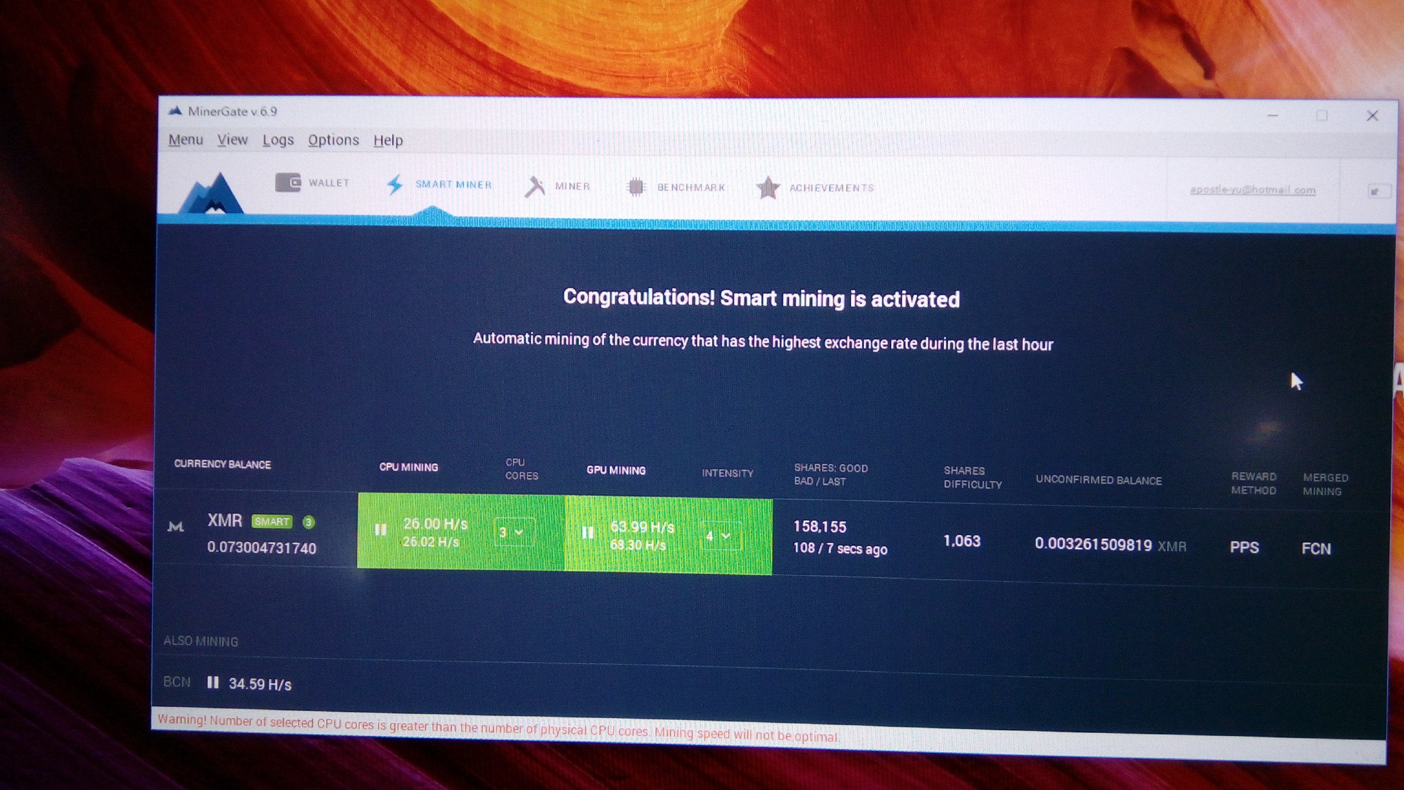Click the green SMART badge beside XMR

pos(272,521)
